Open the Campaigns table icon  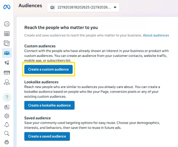pyautogui.click(x=7, y=34)
